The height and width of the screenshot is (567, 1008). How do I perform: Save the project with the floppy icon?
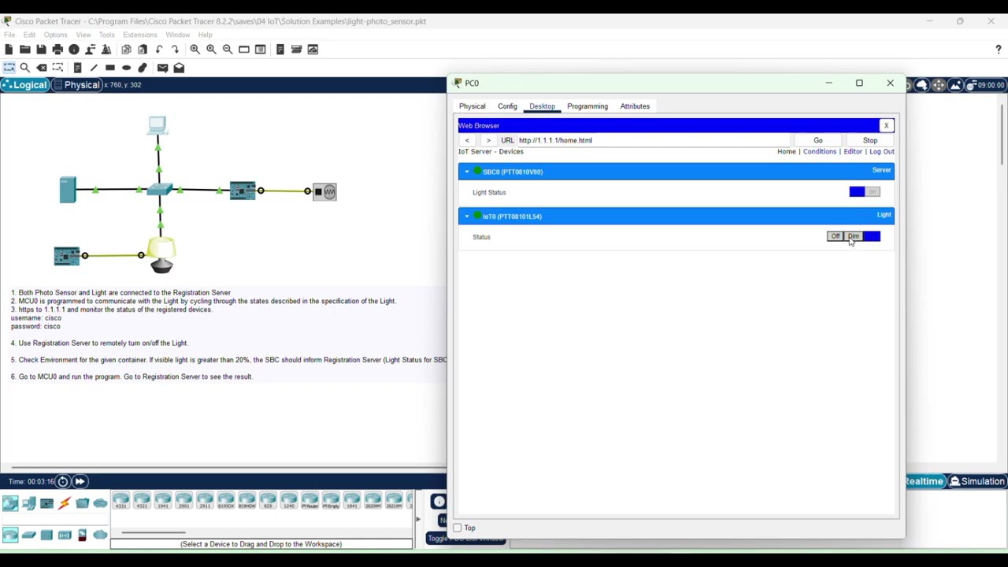tap(41, 50)
